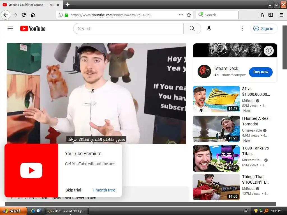
Task: Open YouTube settings three-dot menu
Action: (x=242, y=29)
